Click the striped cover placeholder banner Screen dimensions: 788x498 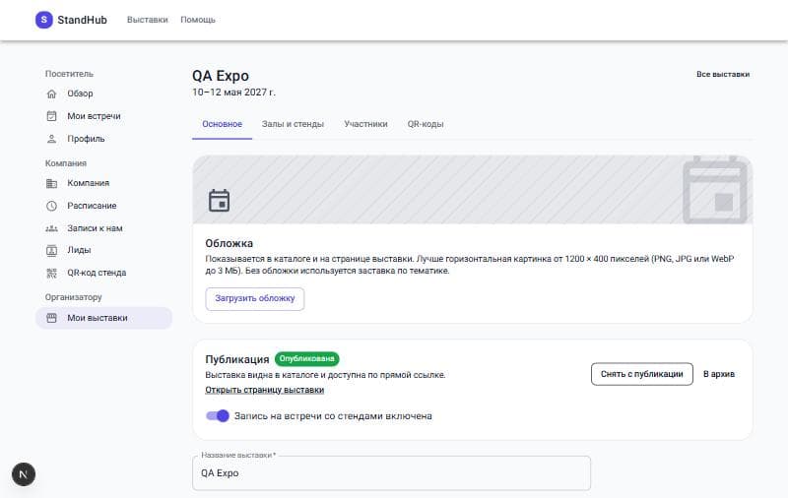coord(473,190)
